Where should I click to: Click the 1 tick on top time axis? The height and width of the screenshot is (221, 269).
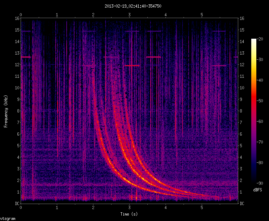coord(57,15)
